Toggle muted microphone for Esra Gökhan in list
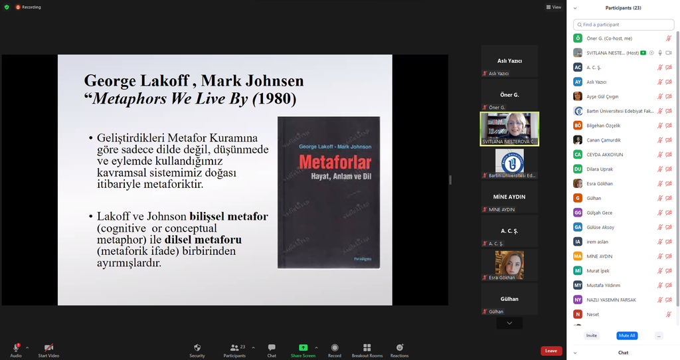This screenshot has height=360, width=680. (660, 183)
